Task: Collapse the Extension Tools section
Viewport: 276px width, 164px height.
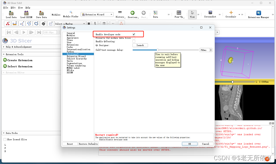Action: coord(31,54)
